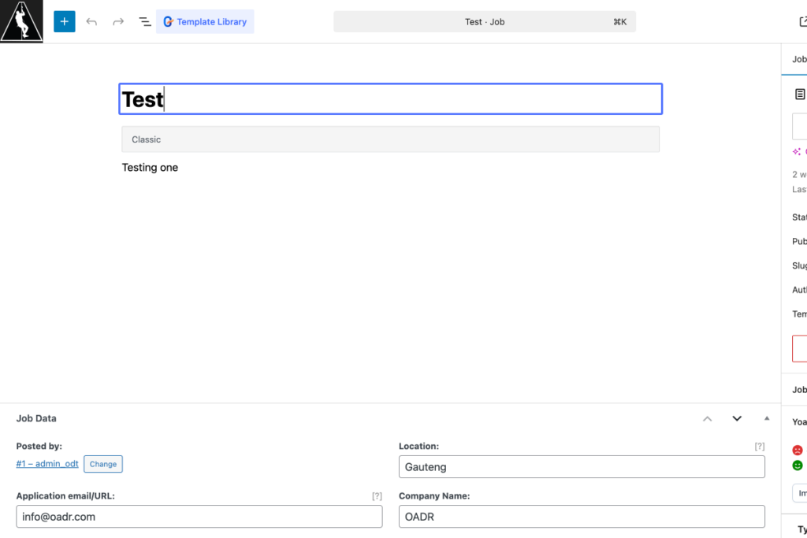Select the Job tab in the sidebar
807x538 pixels.
799,59
